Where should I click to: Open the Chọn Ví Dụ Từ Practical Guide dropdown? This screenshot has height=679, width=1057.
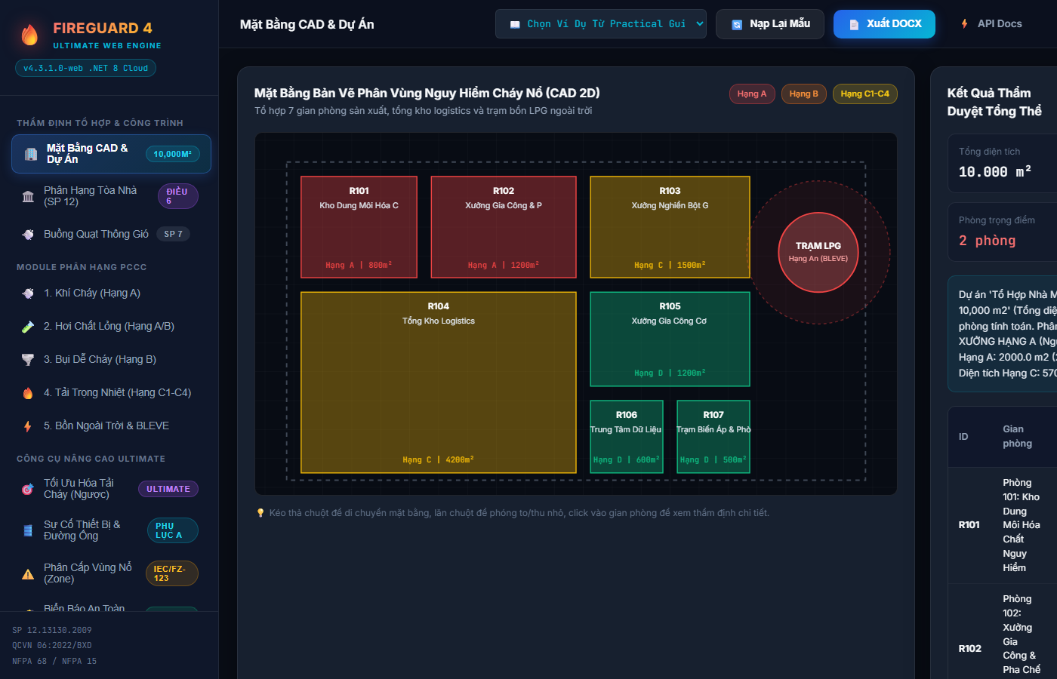pyautogui.click(x=601, y=24)
